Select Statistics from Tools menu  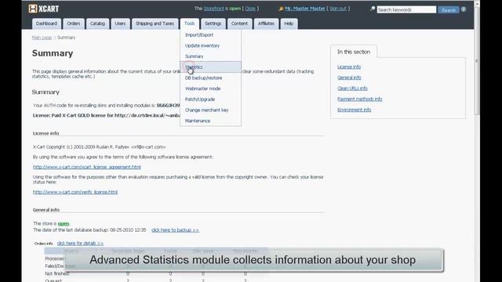click(210, 67)
